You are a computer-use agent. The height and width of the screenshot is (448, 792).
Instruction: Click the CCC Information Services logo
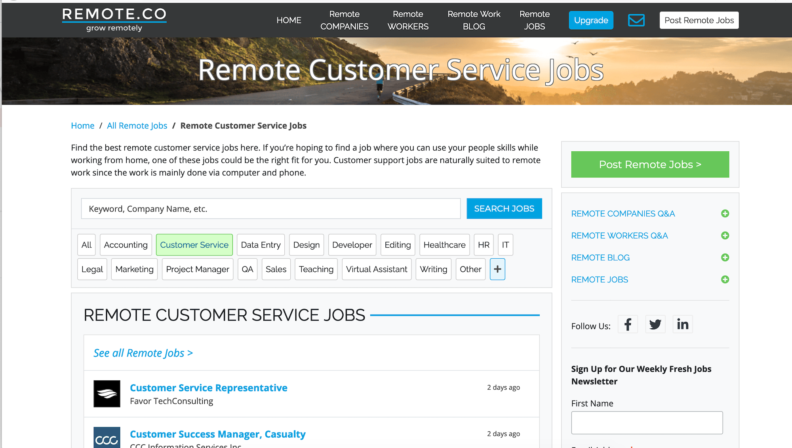pyautogui.click(x=107, y=438)
